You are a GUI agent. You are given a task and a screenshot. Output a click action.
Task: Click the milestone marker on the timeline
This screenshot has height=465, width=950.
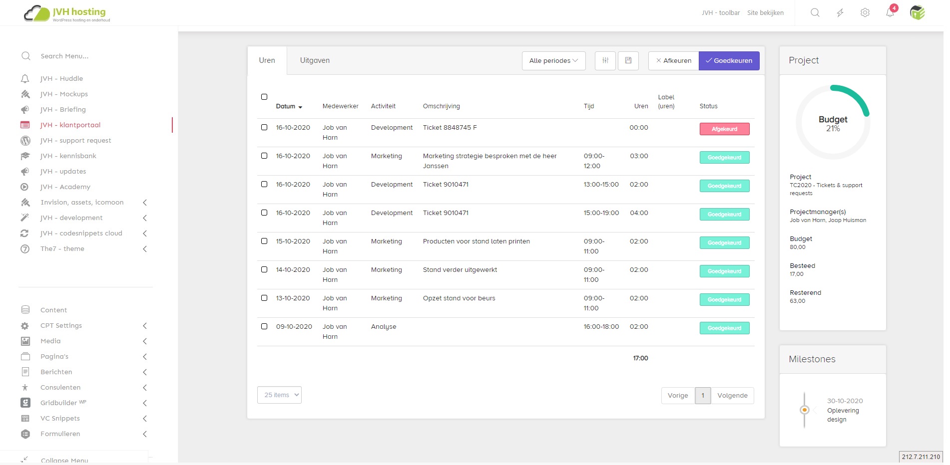coord(804,410)
